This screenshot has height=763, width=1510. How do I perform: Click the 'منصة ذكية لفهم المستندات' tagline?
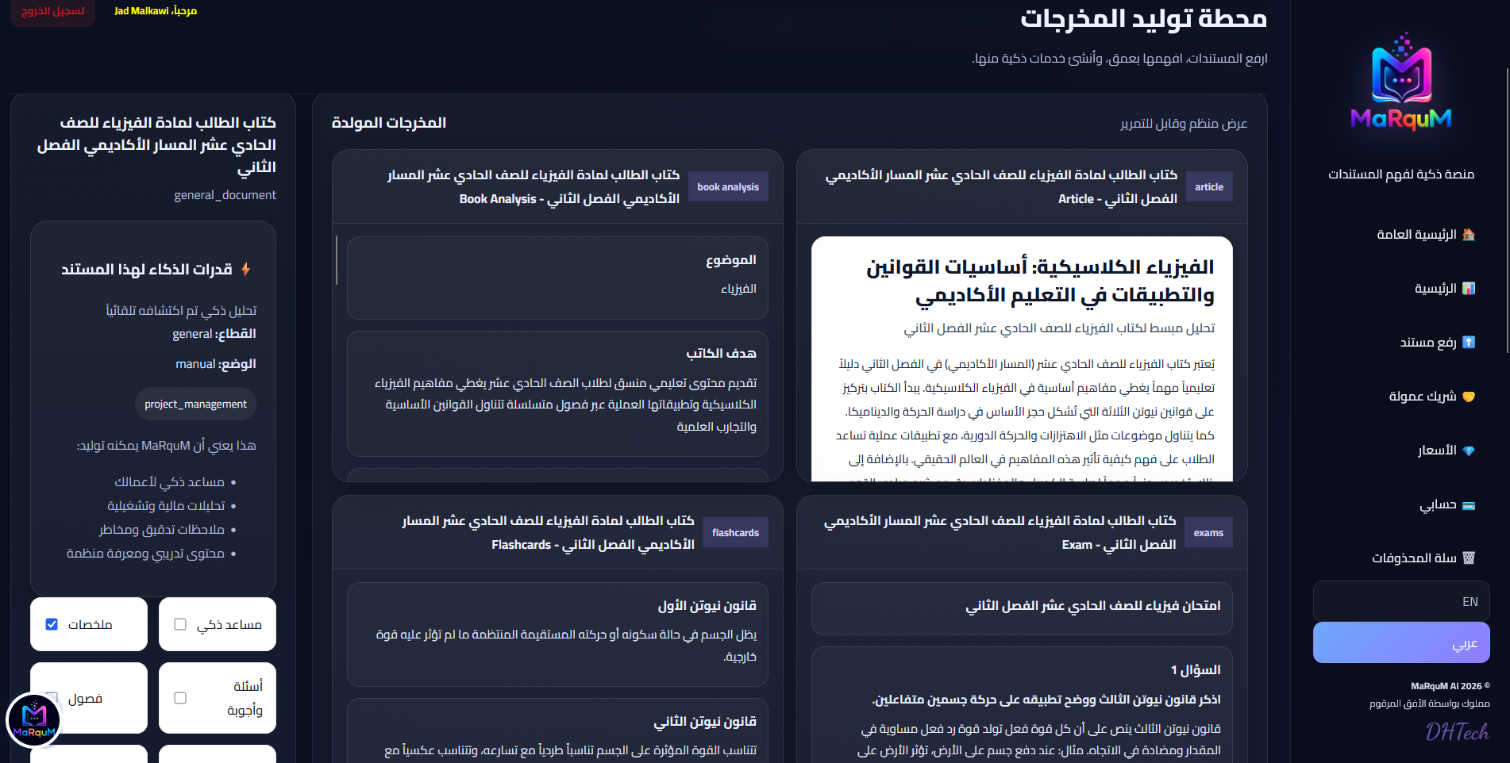click(x=1401, y=174)
